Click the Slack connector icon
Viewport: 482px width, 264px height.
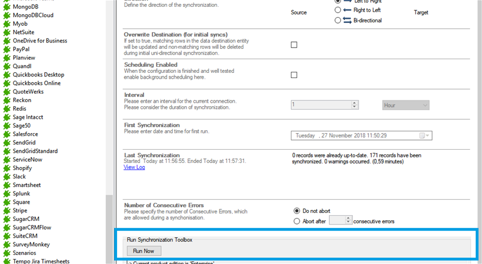[7, 177]
